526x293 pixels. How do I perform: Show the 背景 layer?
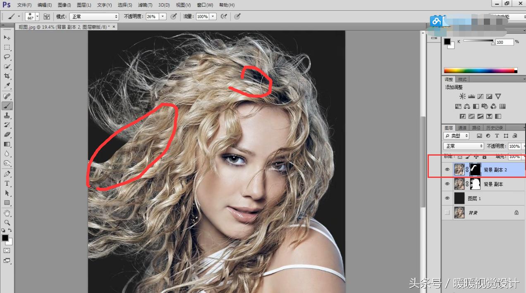(447, 213)
